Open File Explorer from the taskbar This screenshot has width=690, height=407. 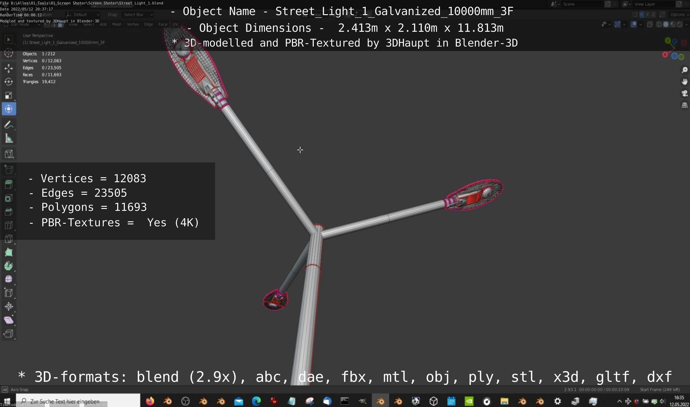point(504,401)
